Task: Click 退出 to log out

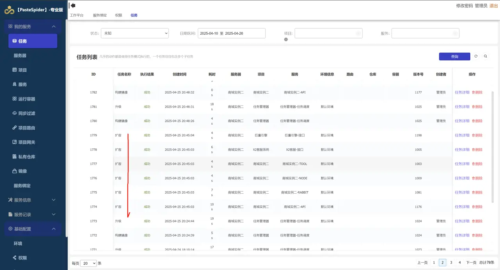Action: pos(493,5)
